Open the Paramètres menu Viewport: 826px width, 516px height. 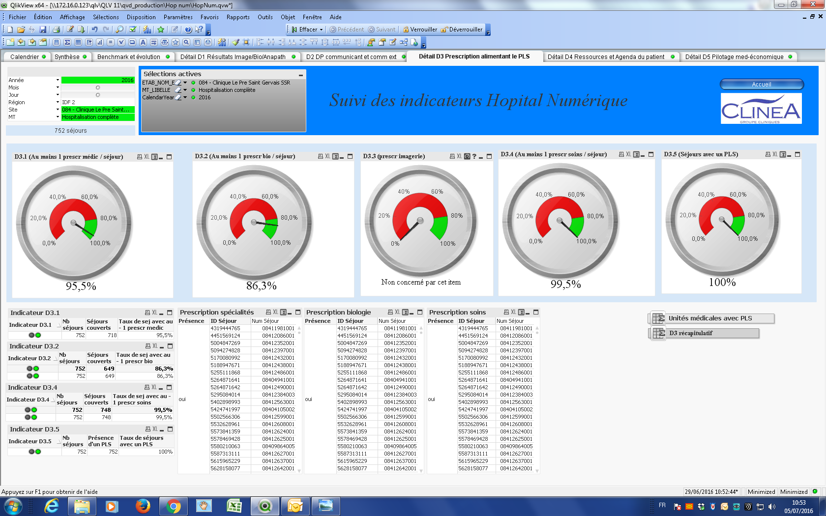178,17
